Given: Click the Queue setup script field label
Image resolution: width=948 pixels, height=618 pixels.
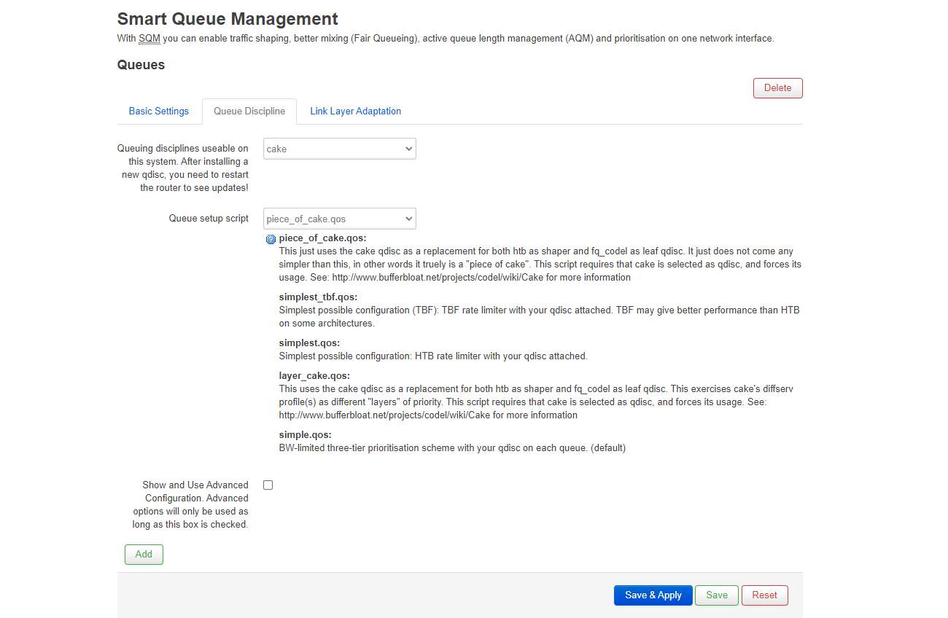Looking at the screenshot, I should pos(209,219).
